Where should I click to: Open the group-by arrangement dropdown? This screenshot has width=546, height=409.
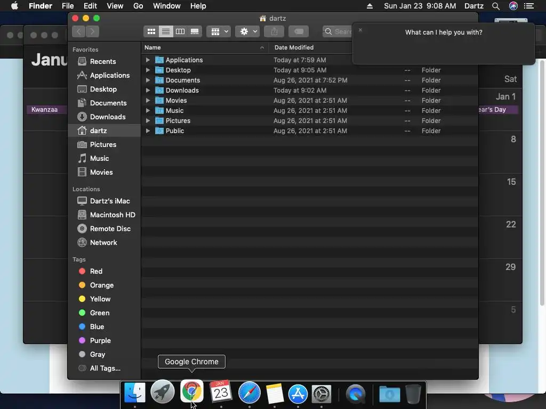(x=219, y=31)
